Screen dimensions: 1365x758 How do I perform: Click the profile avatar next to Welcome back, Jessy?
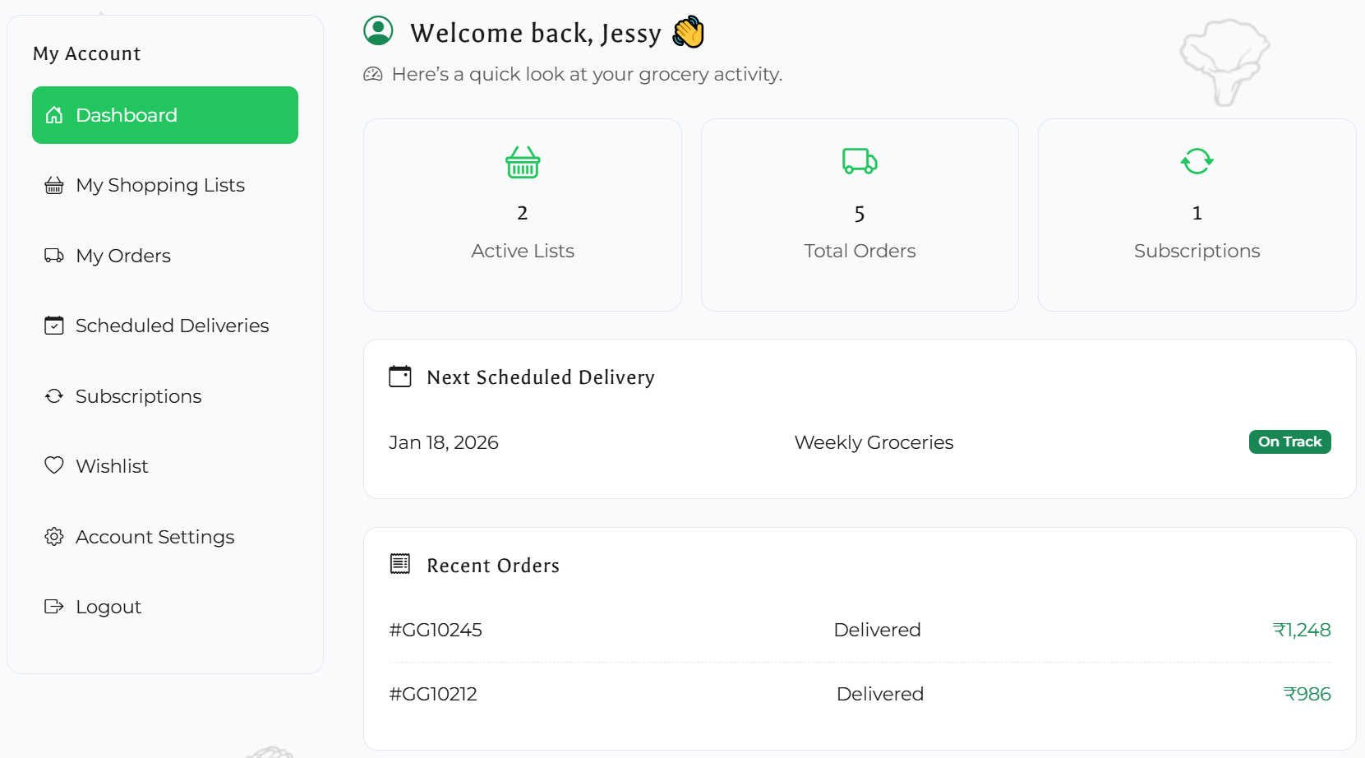pyautogui.click(x=379, y=31)
